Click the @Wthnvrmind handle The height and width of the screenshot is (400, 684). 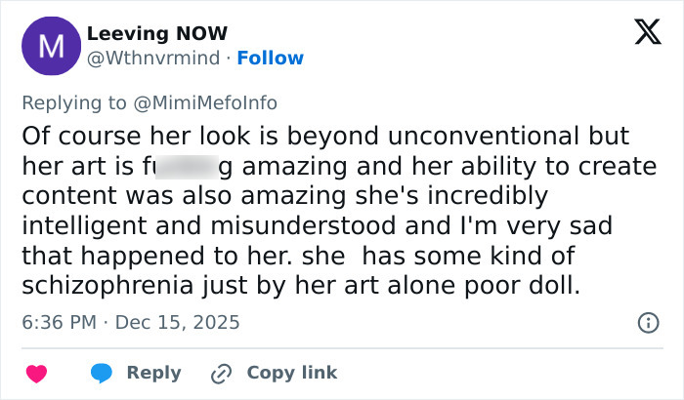pos(155,59)
